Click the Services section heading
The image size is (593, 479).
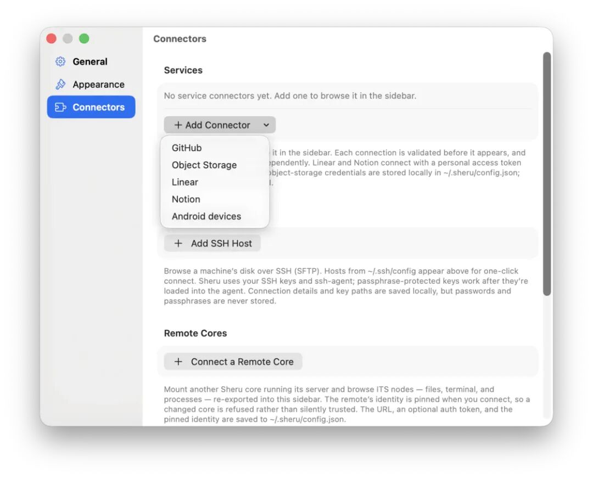(183, 70)
